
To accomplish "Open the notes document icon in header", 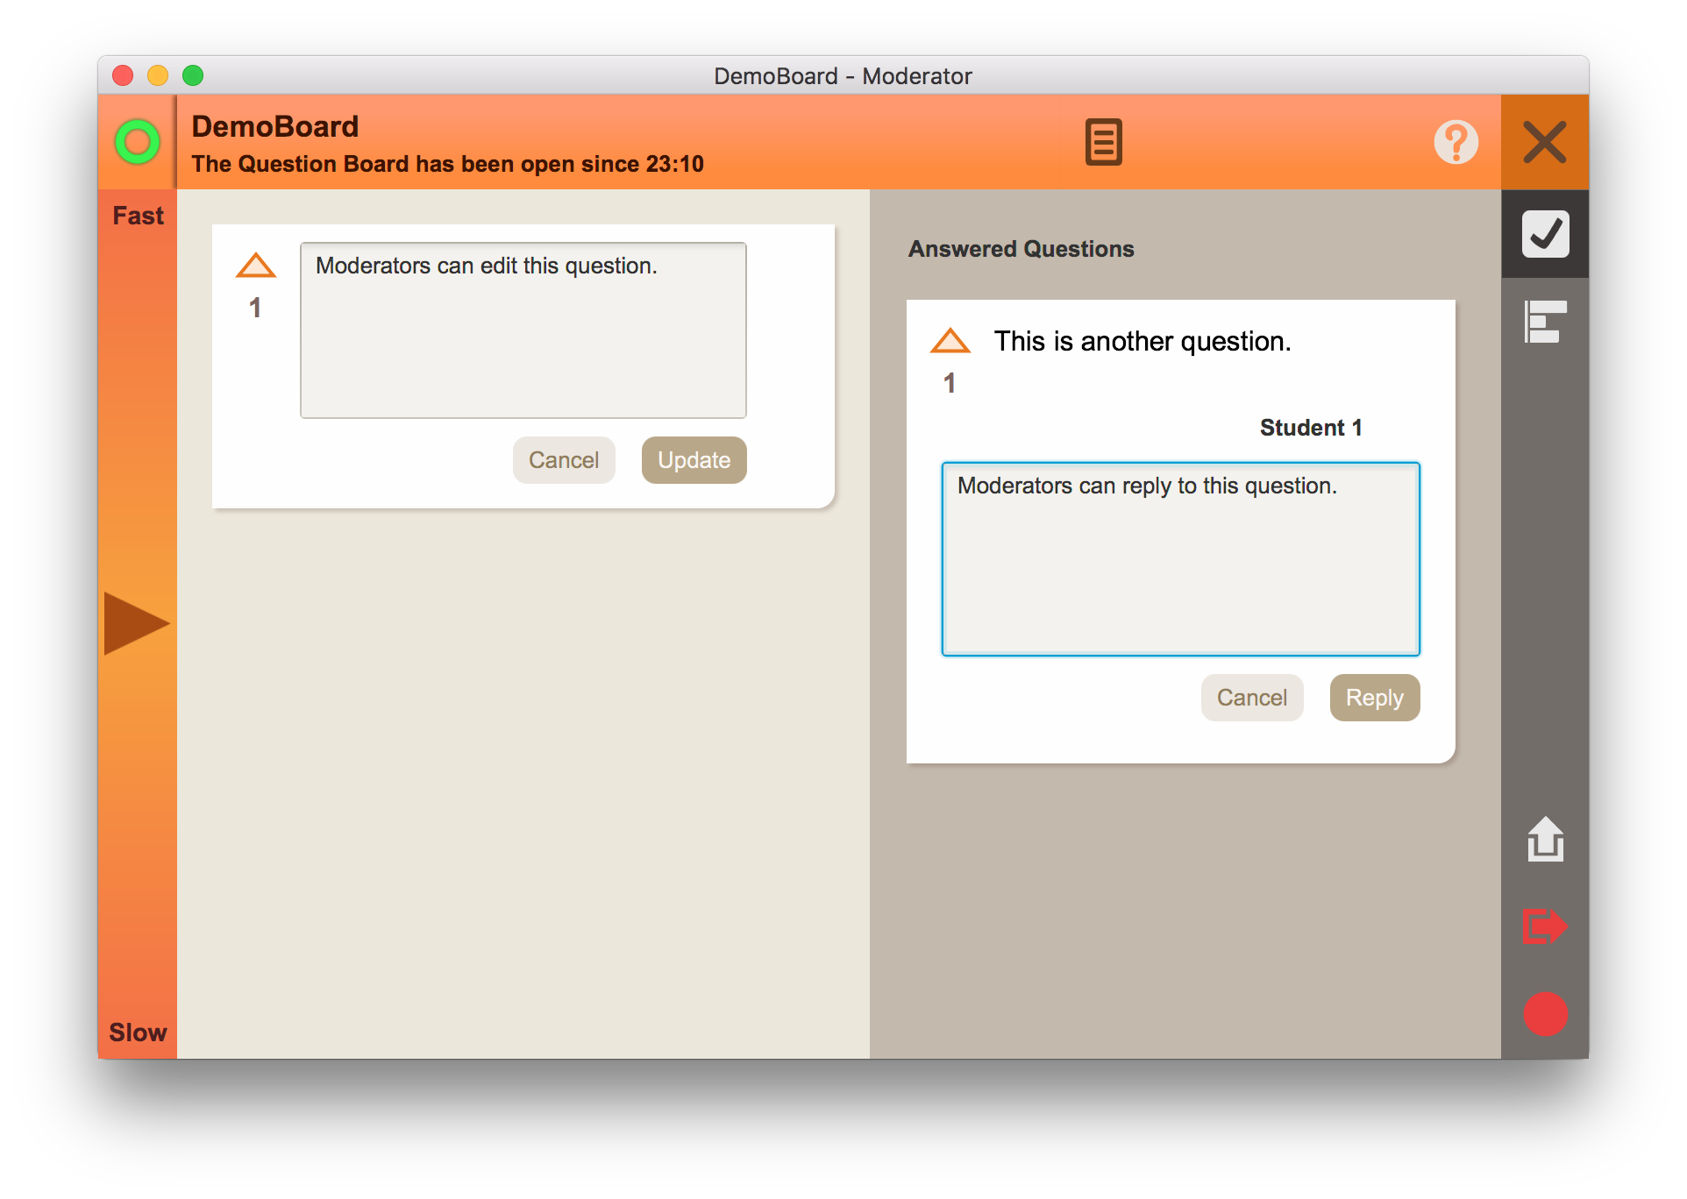I will [x=1103, y=142].
